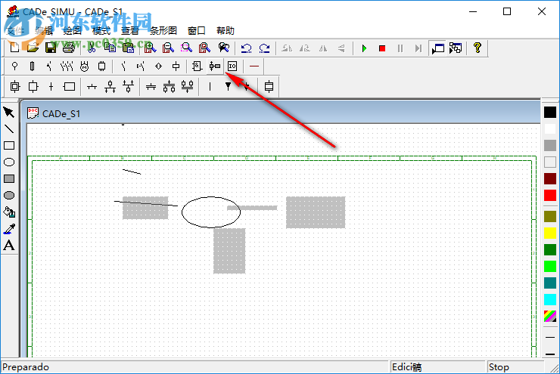
Task: Select the thin line thickness option
Action: [550, 337]
